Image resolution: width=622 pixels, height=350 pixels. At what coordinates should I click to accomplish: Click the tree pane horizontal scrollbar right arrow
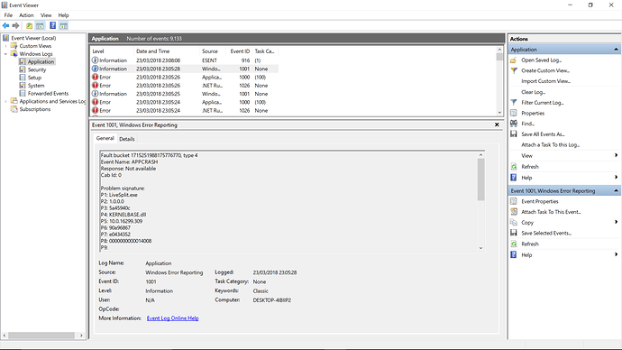click(81, 336)
